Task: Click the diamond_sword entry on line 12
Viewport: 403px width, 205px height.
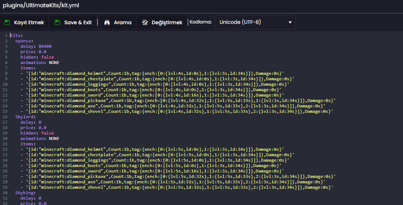Action: coord(152,95)
